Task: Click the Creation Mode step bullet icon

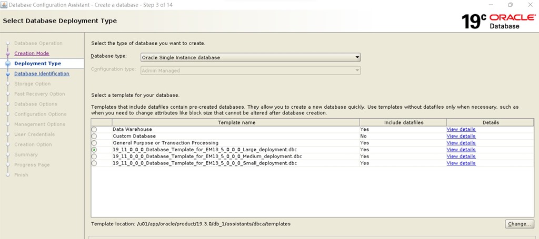Action: tap(8, 54)
